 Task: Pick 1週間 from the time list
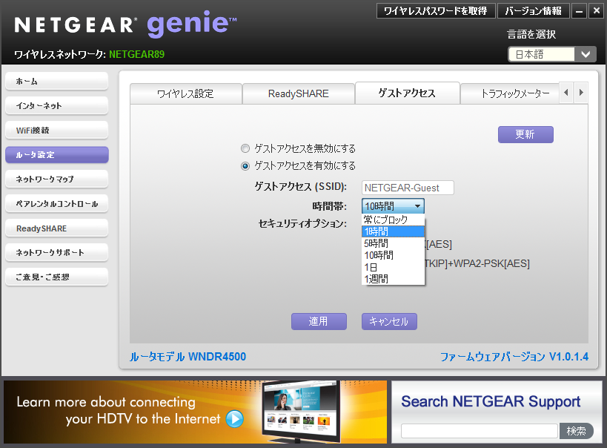tap(393, 279)
